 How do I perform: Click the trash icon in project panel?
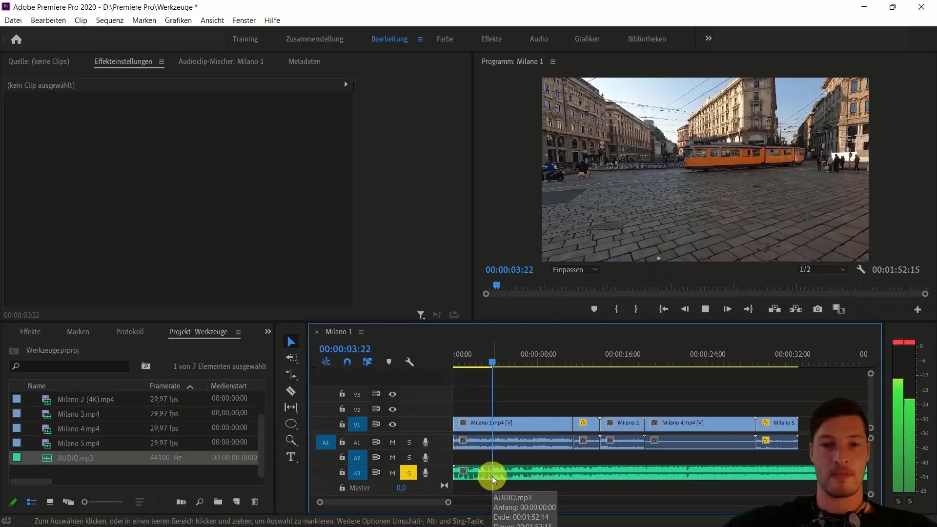click(254, 502)
